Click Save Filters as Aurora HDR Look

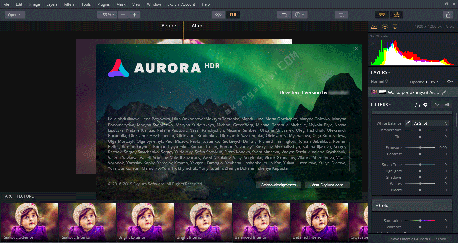click(x=420, y=239)
